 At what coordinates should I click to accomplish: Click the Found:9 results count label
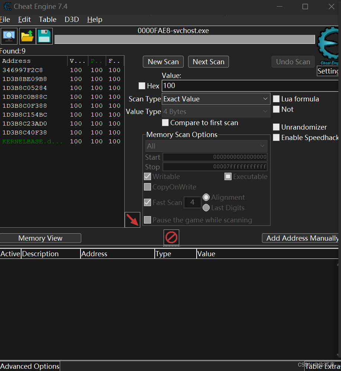pos(13,51)
